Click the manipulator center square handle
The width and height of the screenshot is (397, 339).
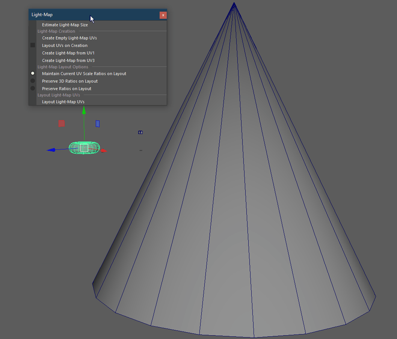(84, 148)
